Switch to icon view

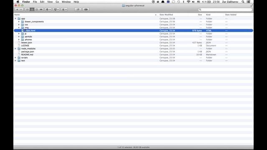pyautogui.click(x=27, y=9)
